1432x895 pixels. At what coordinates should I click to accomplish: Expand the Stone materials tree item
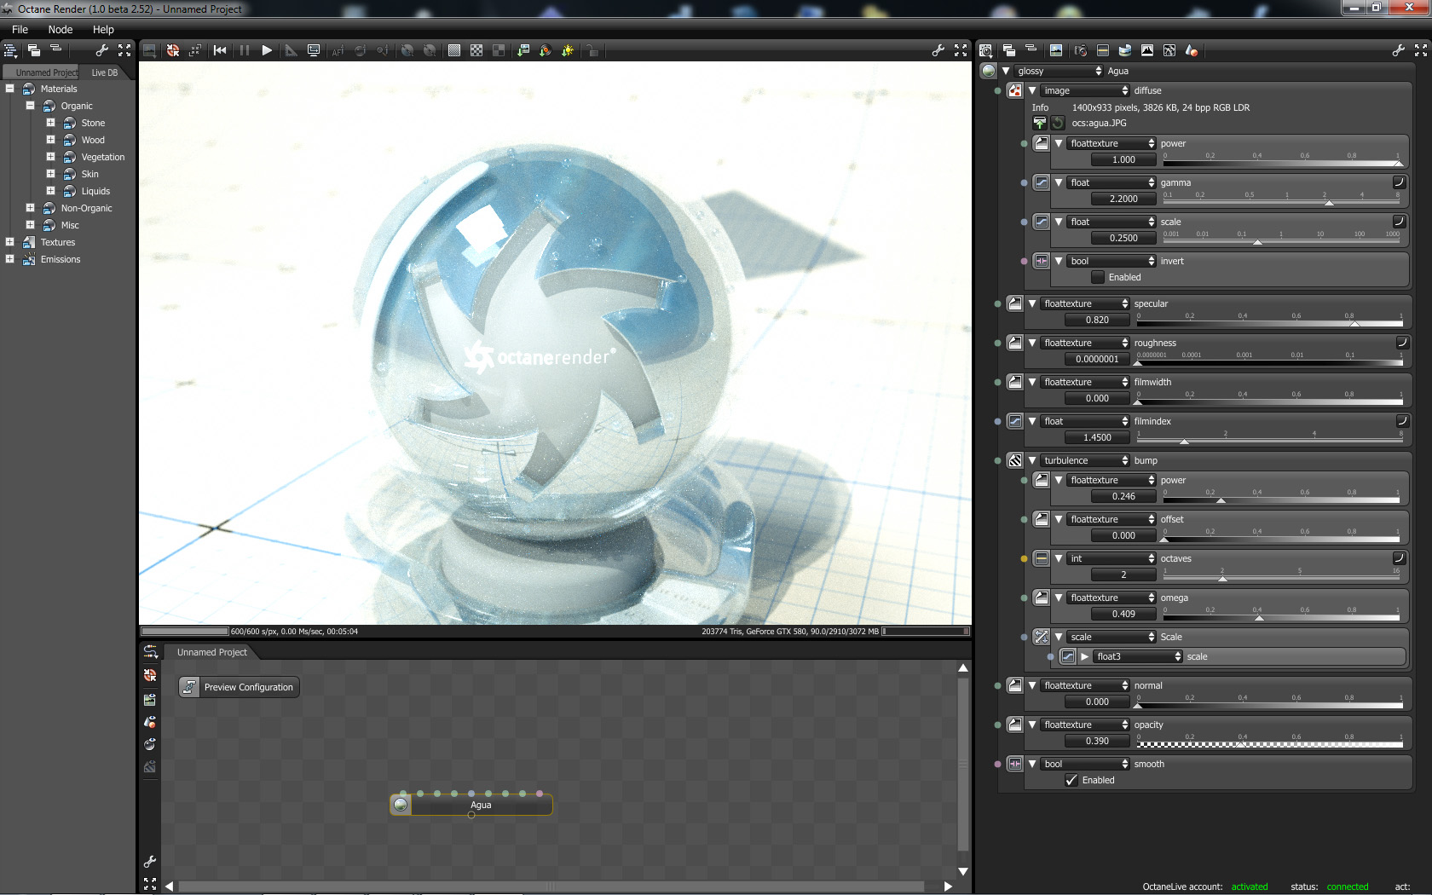(50, 123)
